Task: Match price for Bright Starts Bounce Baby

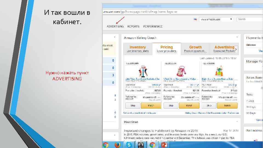Action: pyautogui.click(x=227, y=106)
